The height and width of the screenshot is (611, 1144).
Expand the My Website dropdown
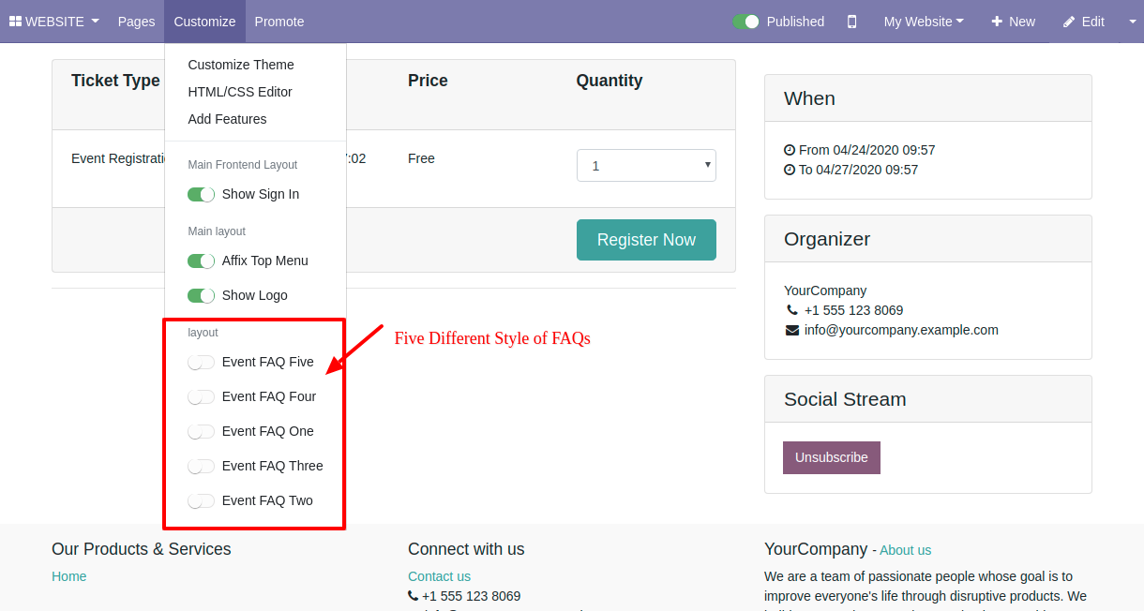(924, 22)
